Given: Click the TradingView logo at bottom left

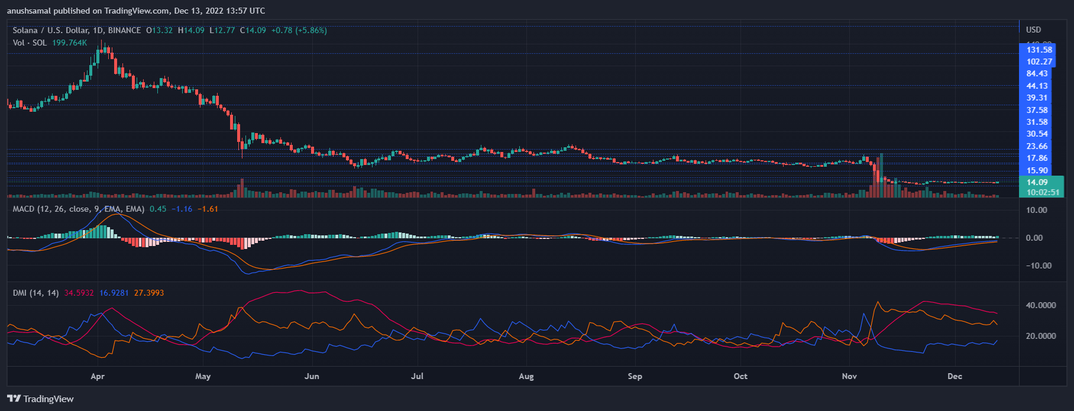Looking at the screenshot, I should [x=40, y=399].
